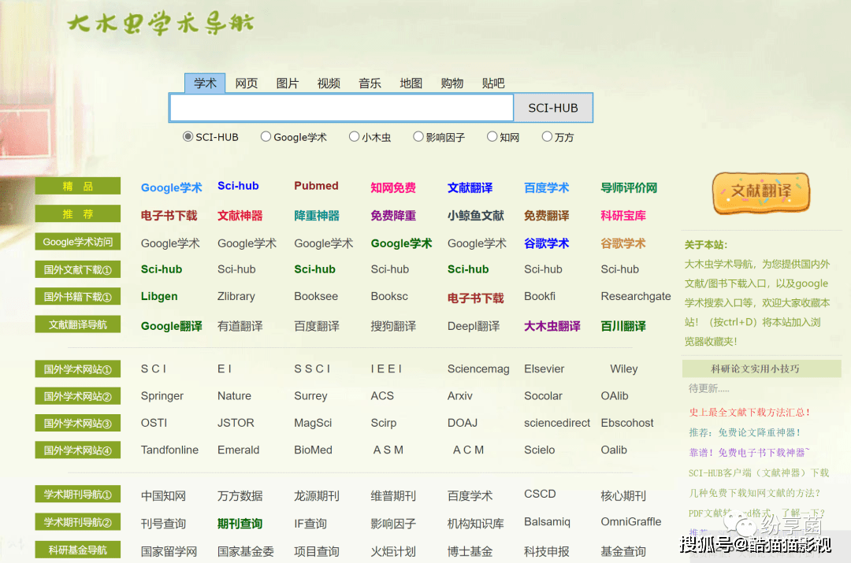Open the 知网免费 link
This screenshot has width=851, height=563.
(393, 188)
